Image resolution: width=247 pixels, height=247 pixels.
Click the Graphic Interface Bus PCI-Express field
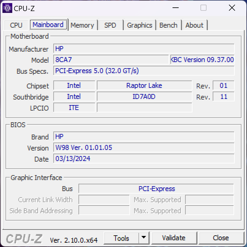(156, 189)
